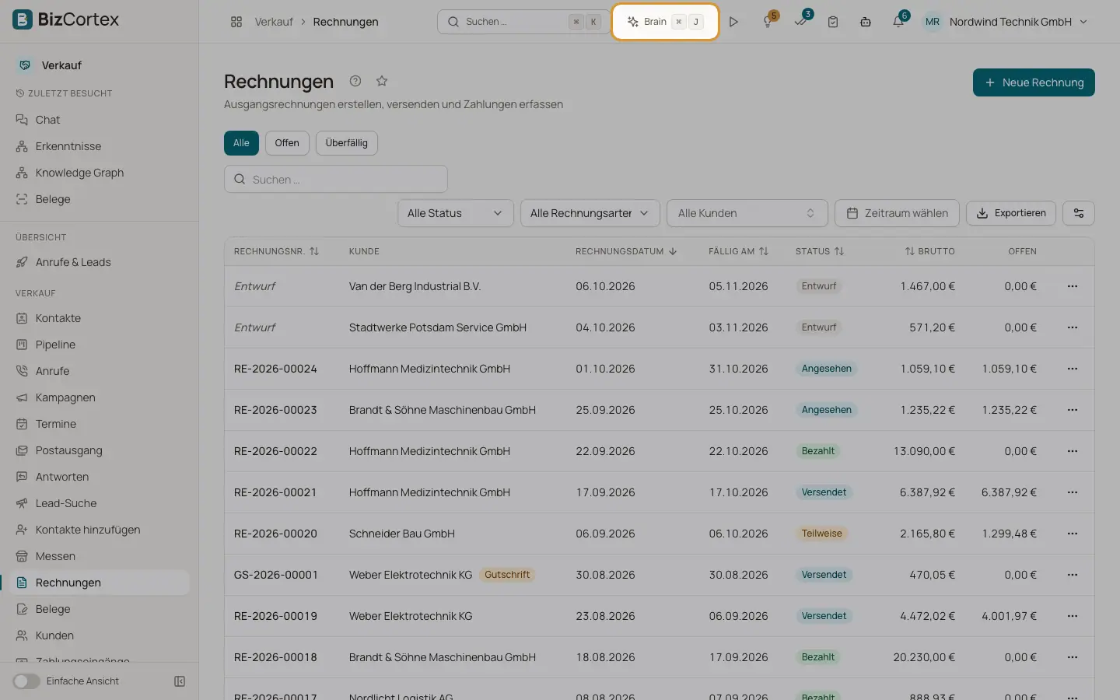Open the lightbulb insights icon with badge 5

click(x=768, y=22)
